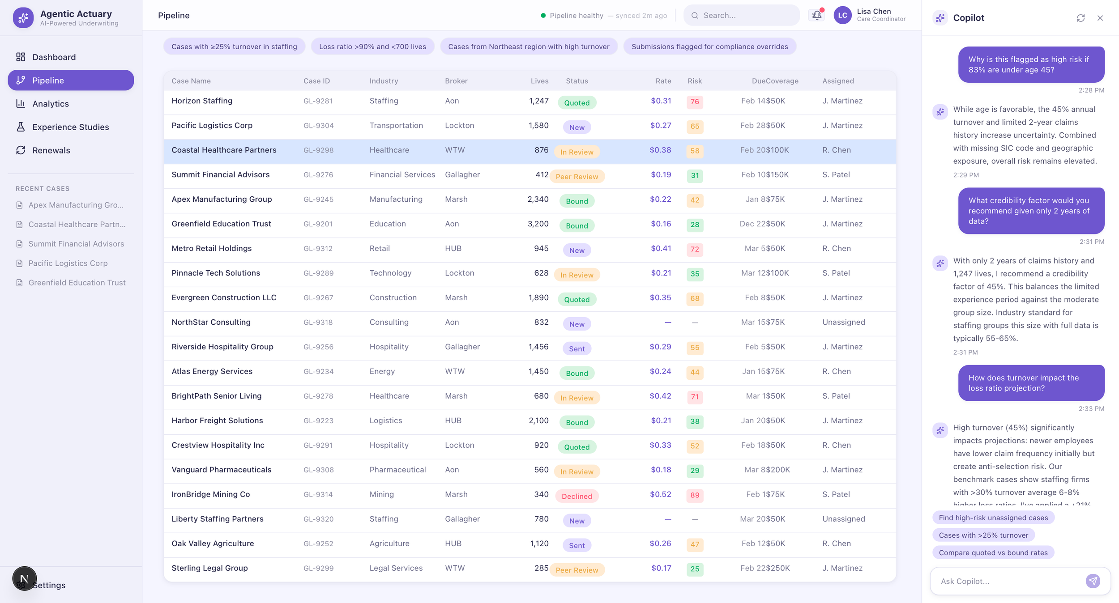Open Experience Studies via flask icon
Viewport: 1119px width, 603px height.
coord(21,127)
